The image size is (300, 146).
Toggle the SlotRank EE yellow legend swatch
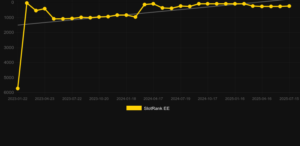[134, 108]
